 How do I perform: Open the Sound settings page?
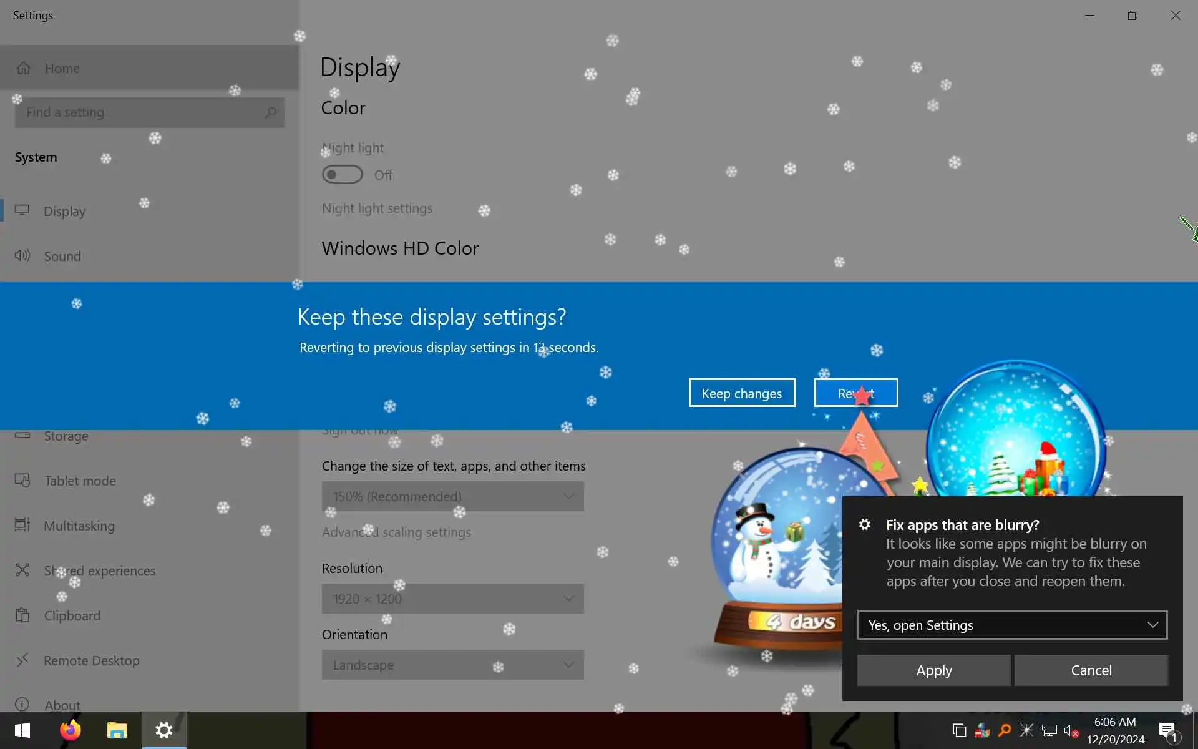tap(62, 256)
